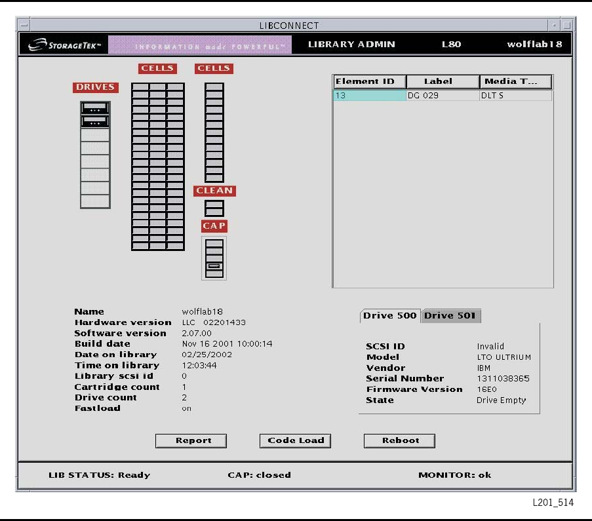The width and height of the screenshot is (592, 521).
Task: Click the INFORMATION made POWERFUL banner
Action: tap(200, 45)
